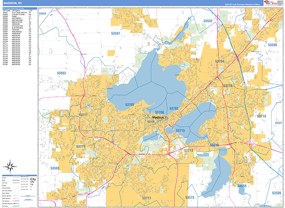This screenshot has width=285, height=208.
Task: Click ZIP code 53711 label on map
Action: 146,198
